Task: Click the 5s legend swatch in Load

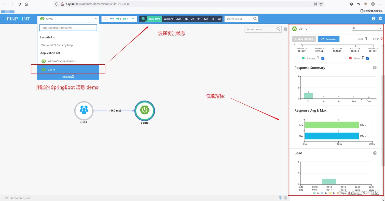Action: point(330,193)
